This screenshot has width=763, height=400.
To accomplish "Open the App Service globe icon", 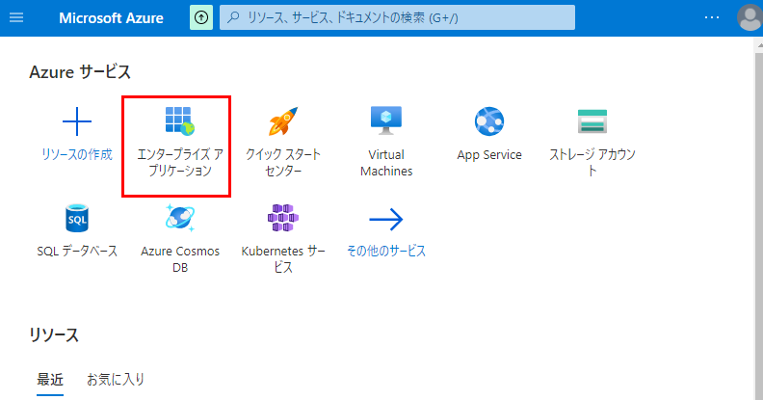I will coord(489,121).
